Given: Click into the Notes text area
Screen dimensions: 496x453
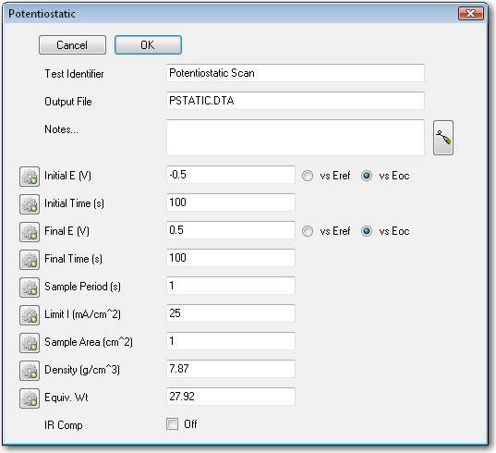Looking at the screenshot, I should point(296,138).
